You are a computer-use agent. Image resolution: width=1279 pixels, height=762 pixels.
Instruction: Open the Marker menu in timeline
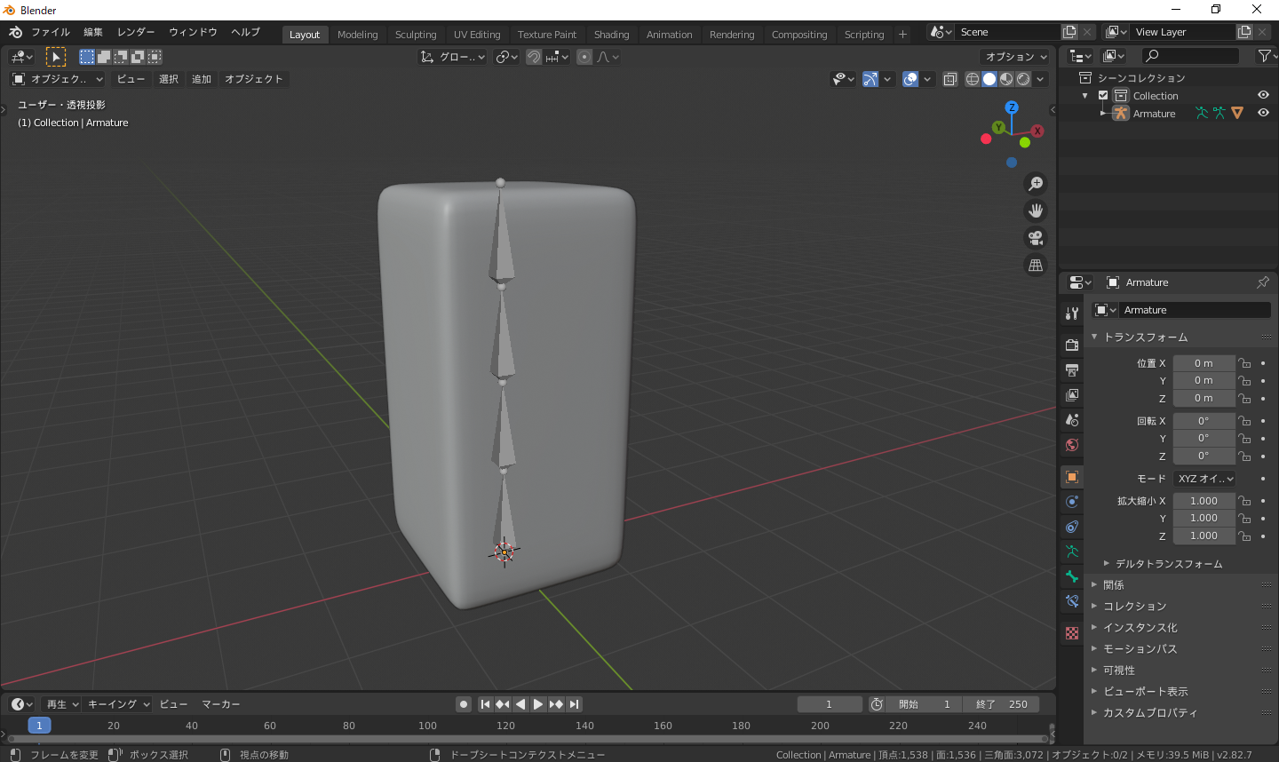coord(221,704)
